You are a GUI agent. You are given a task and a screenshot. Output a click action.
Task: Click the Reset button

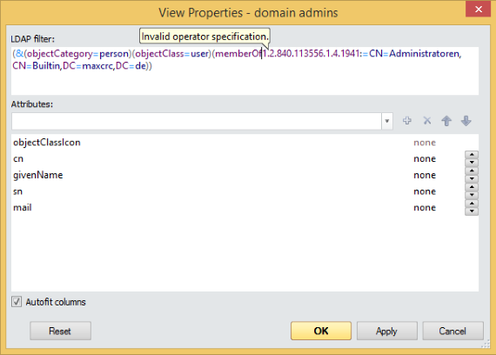coord(60,331)
